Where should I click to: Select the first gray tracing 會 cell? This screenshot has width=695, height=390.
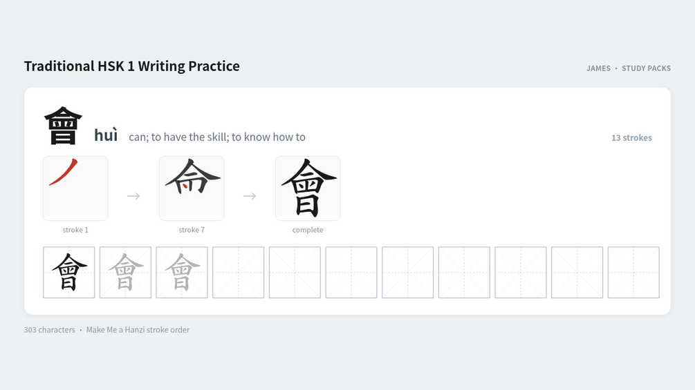tap(125, 273)
